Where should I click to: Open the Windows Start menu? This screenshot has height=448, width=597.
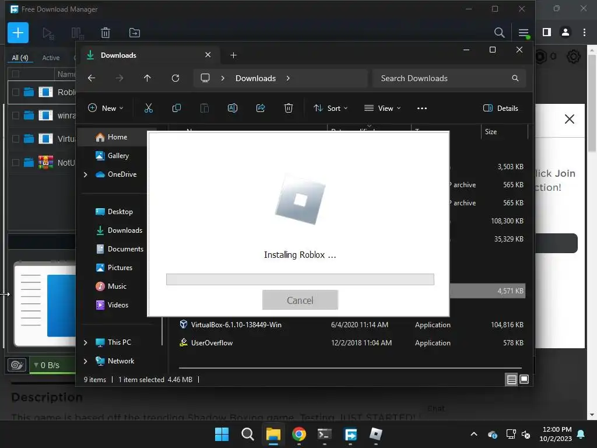[x=222, y=434]
